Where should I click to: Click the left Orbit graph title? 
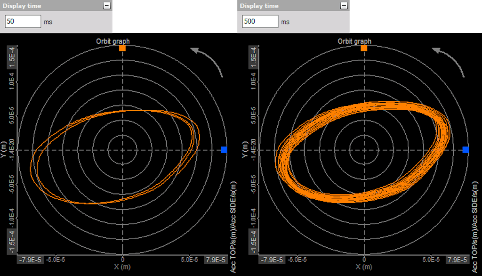[x=113, y=41]
